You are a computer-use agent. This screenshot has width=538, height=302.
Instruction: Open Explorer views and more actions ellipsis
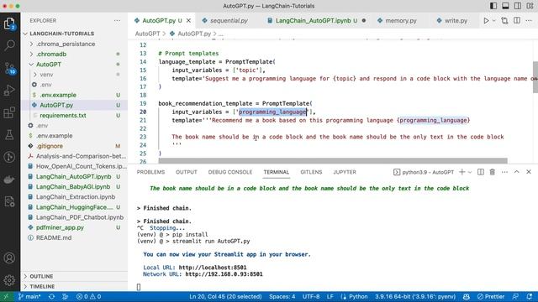(x=117, y=20)
